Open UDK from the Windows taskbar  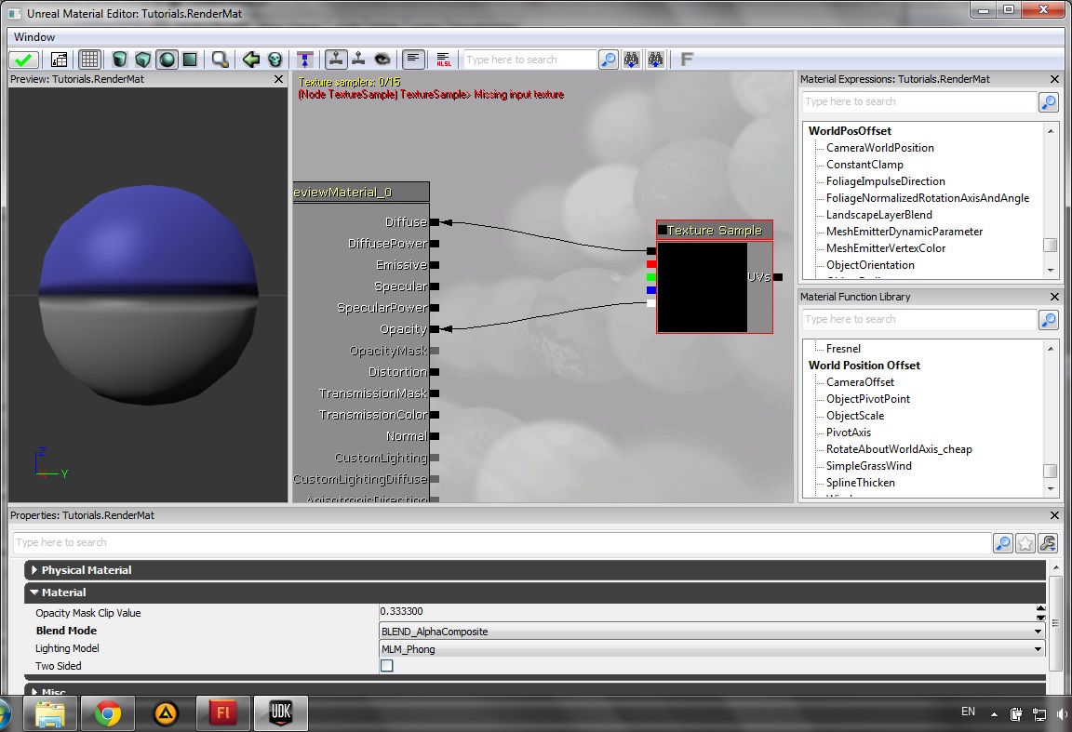click(x=280, y=713)
